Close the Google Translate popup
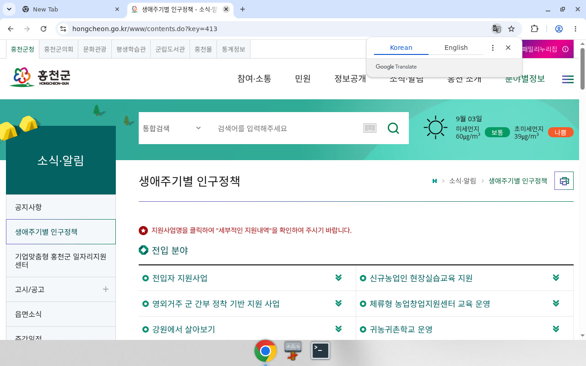Screen dimensions: 586x366 508,48
